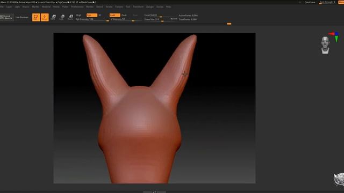Toggle Live Boolean mode
Image resolution: width=344 pixels, height=193 pixels.
click(22, 17)
